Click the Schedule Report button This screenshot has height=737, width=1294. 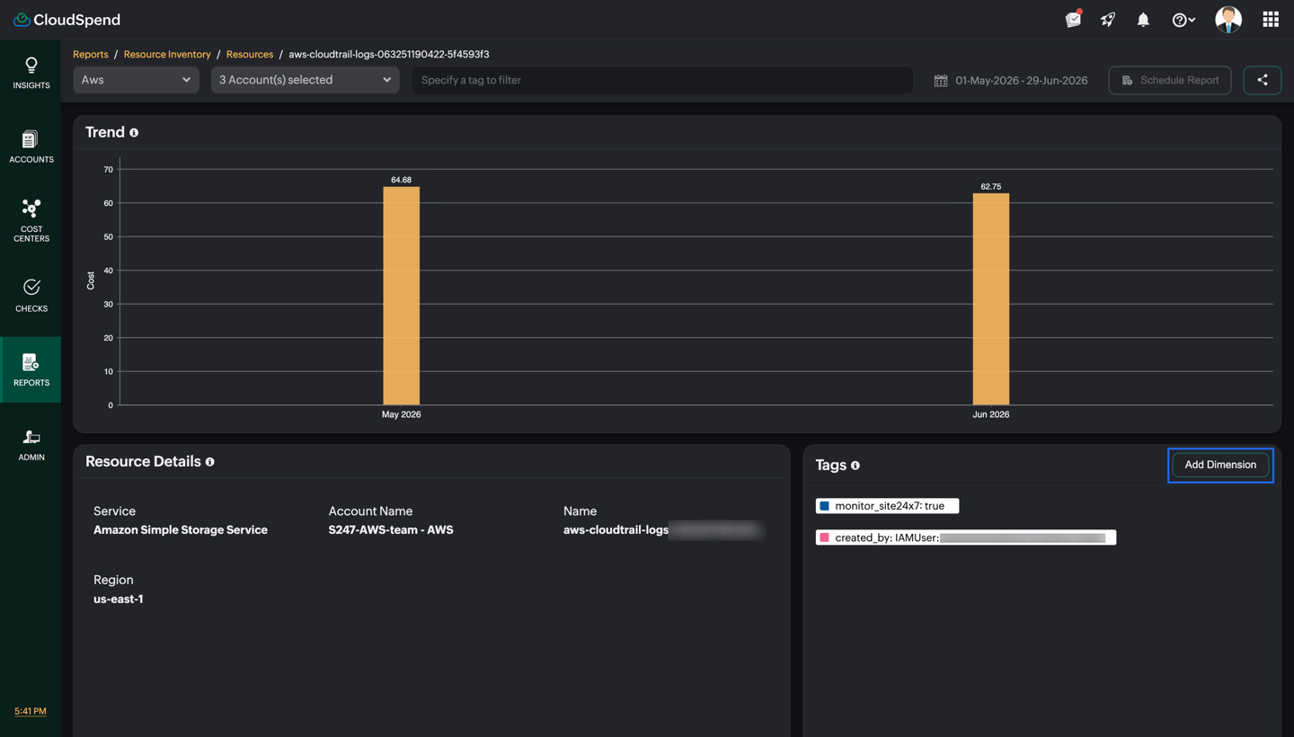point(1169,80)
